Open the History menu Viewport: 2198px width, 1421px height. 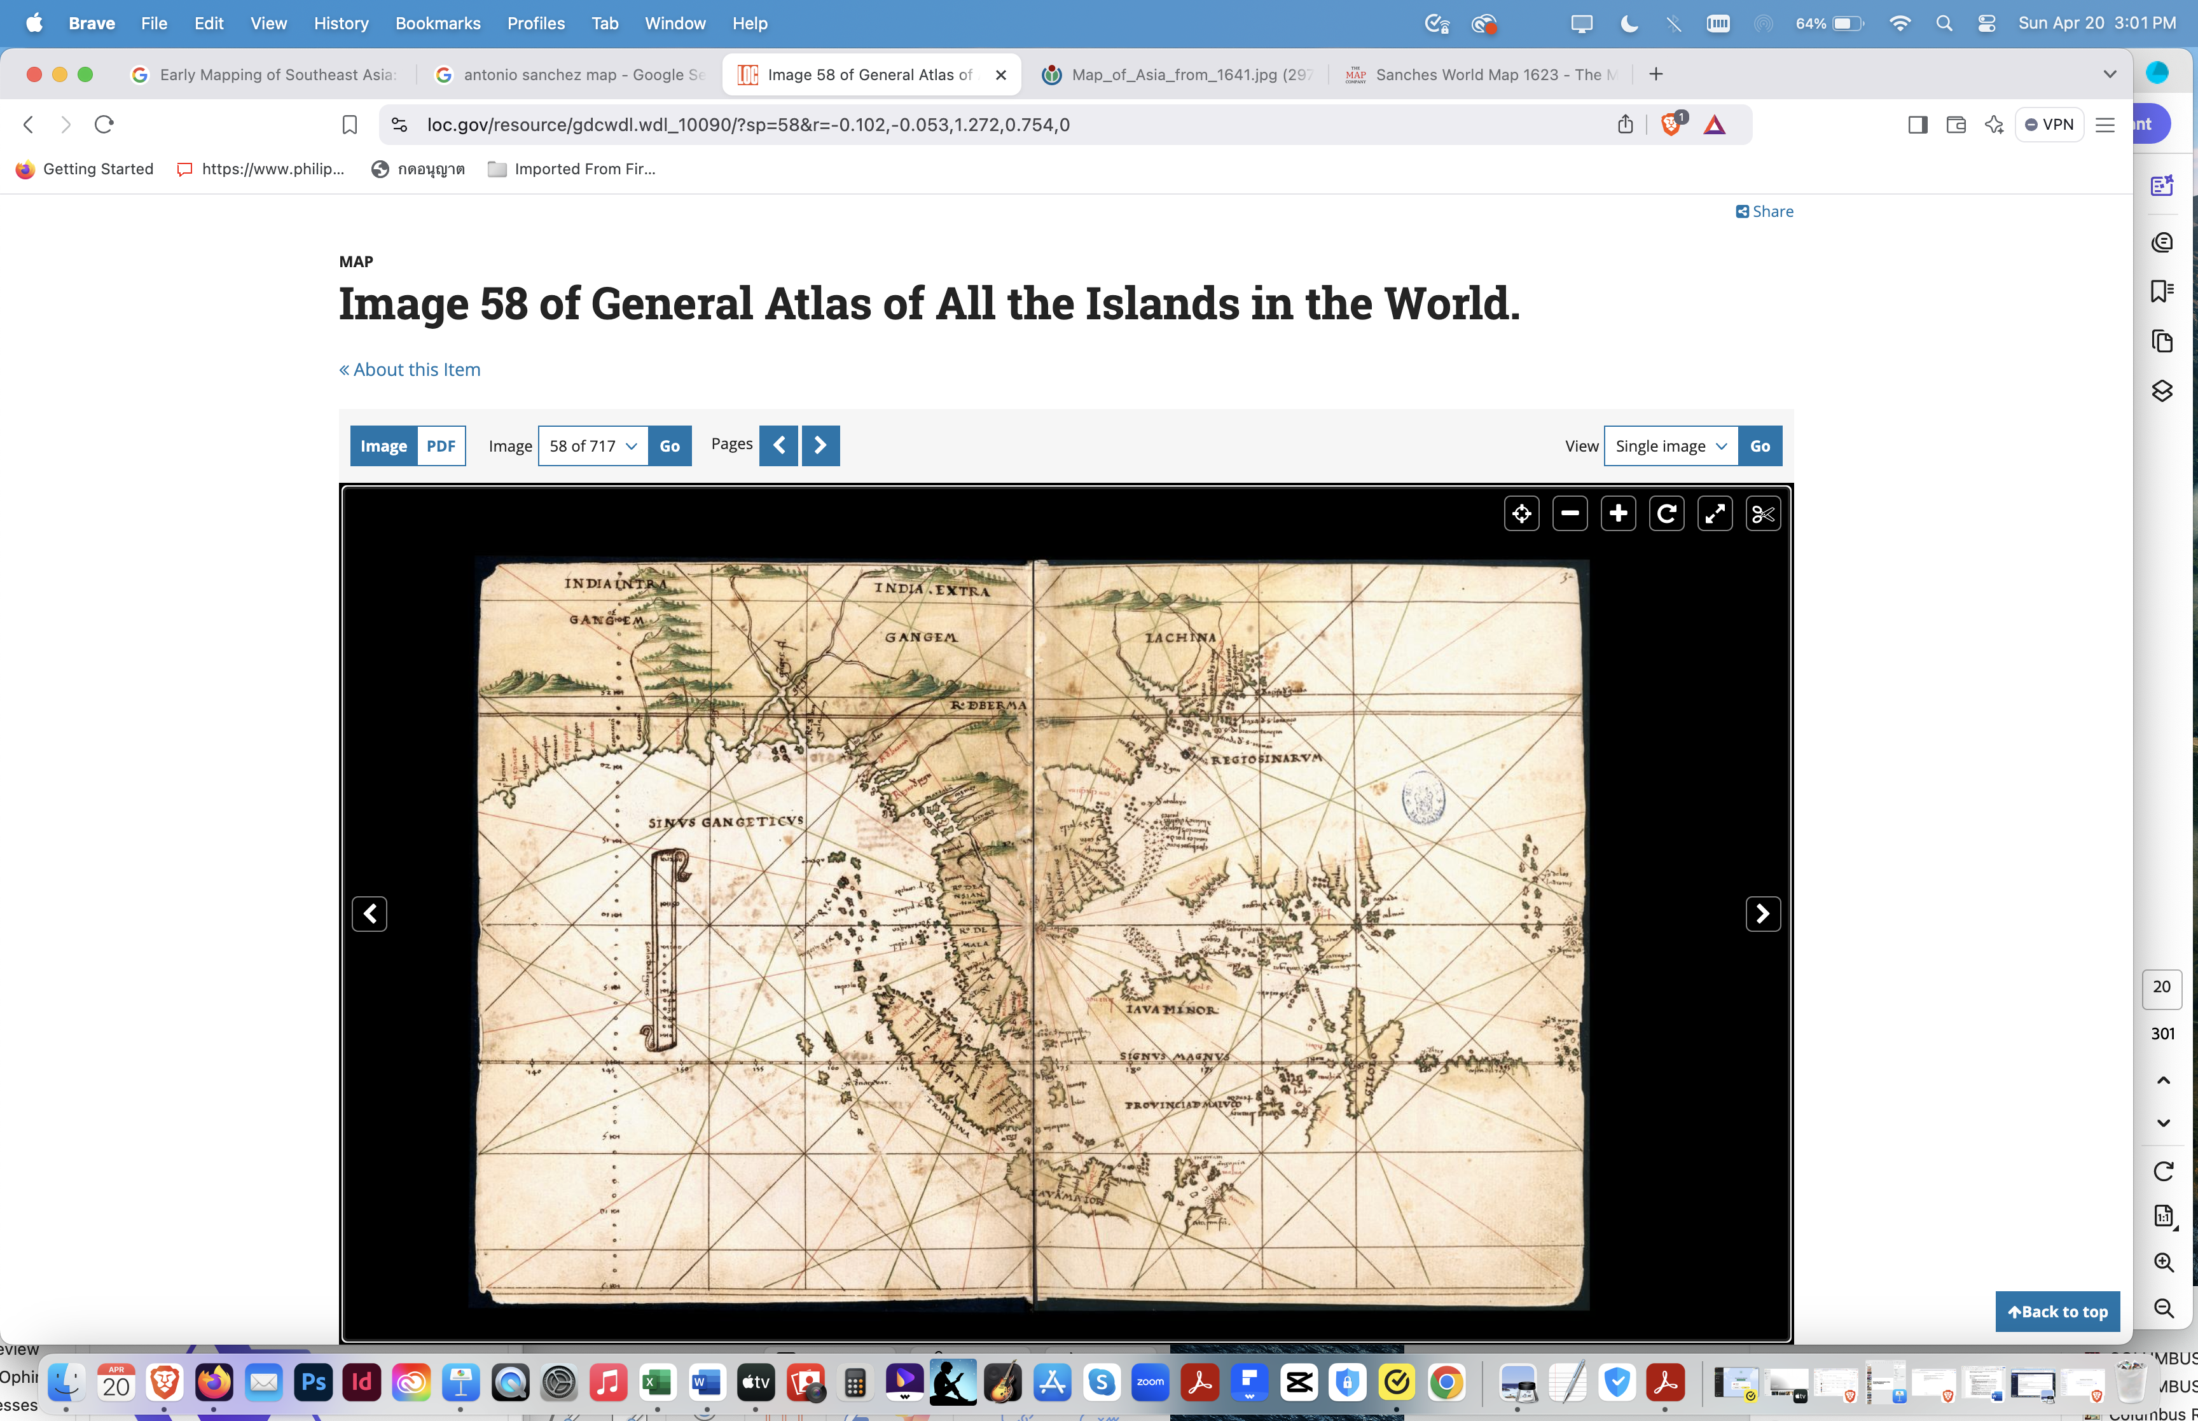tap(342, 23)
